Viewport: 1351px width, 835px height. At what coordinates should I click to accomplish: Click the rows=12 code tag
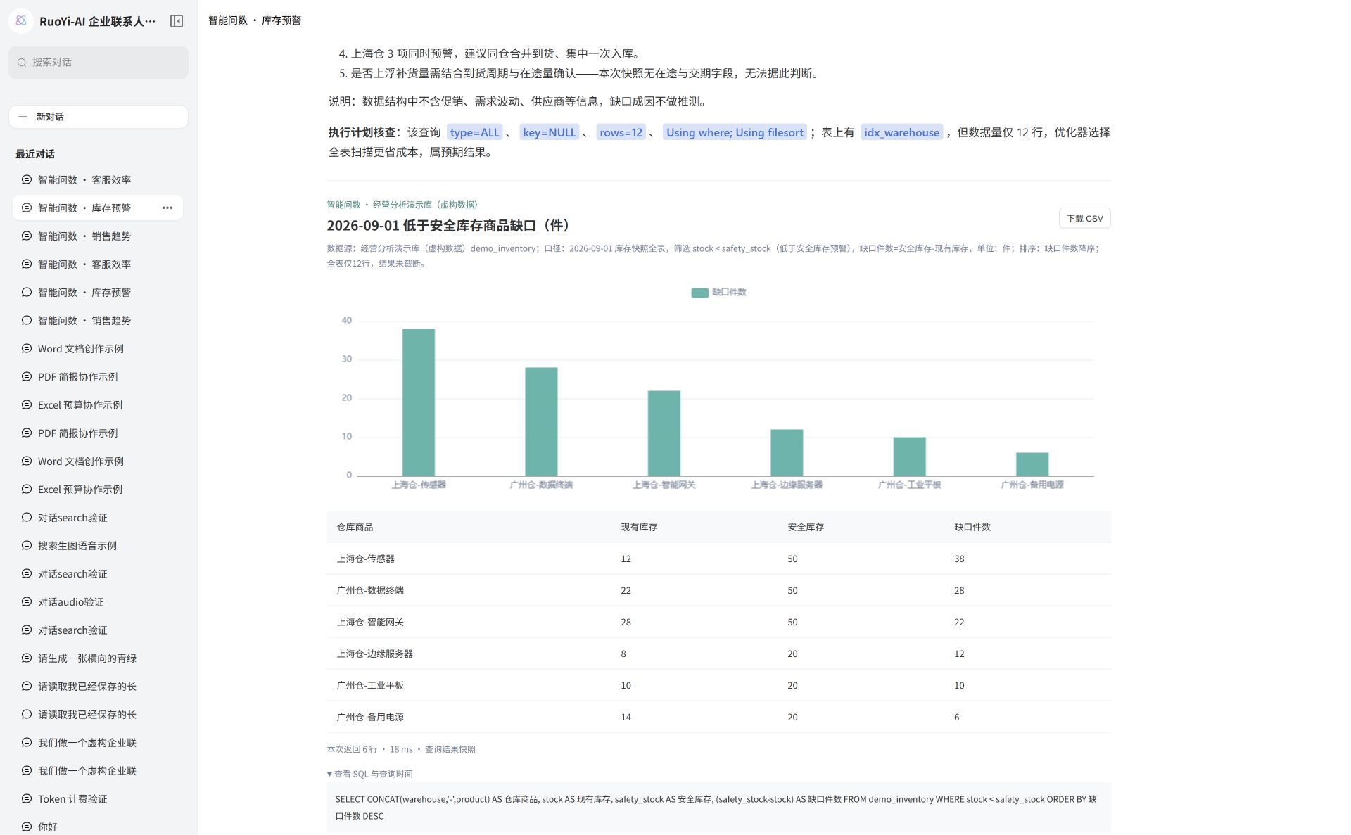(621, 132)
